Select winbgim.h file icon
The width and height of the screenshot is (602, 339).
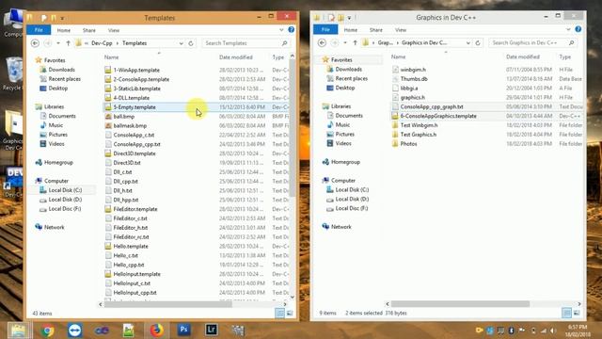[x=395, y=70]
